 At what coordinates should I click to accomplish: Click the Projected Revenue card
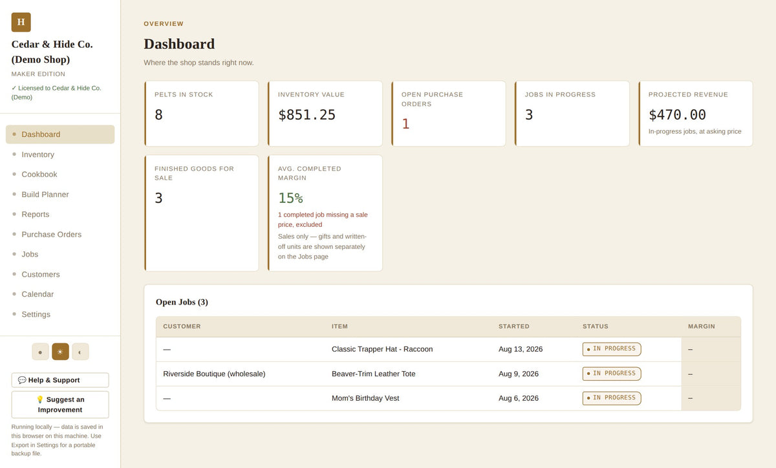click(696, 114)
